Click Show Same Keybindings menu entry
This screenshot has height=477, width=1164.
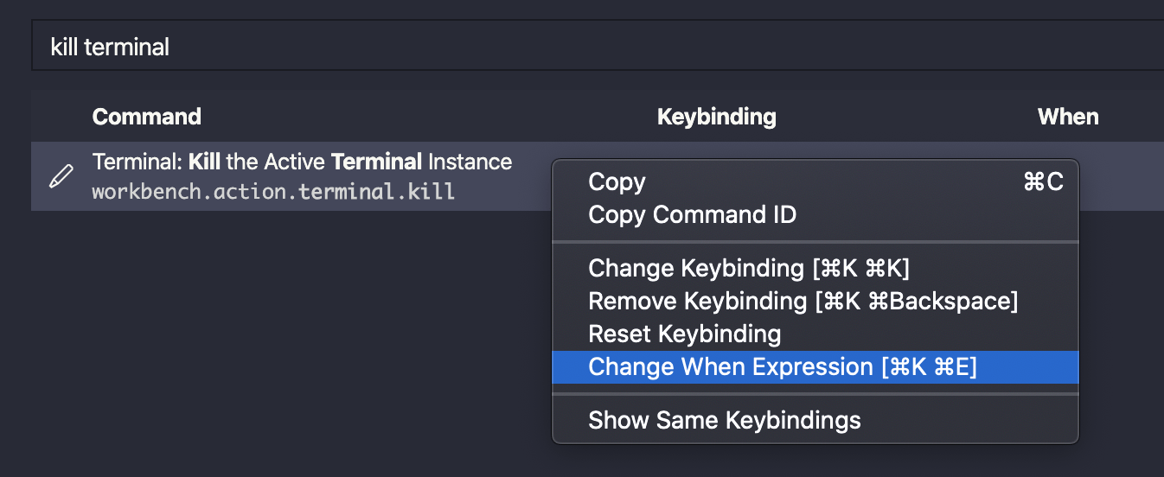pos(724,421)
